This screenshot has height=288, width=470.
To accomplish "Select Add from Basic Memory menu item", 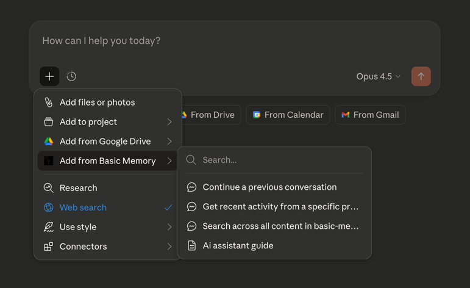I will [x=107, y=161].
